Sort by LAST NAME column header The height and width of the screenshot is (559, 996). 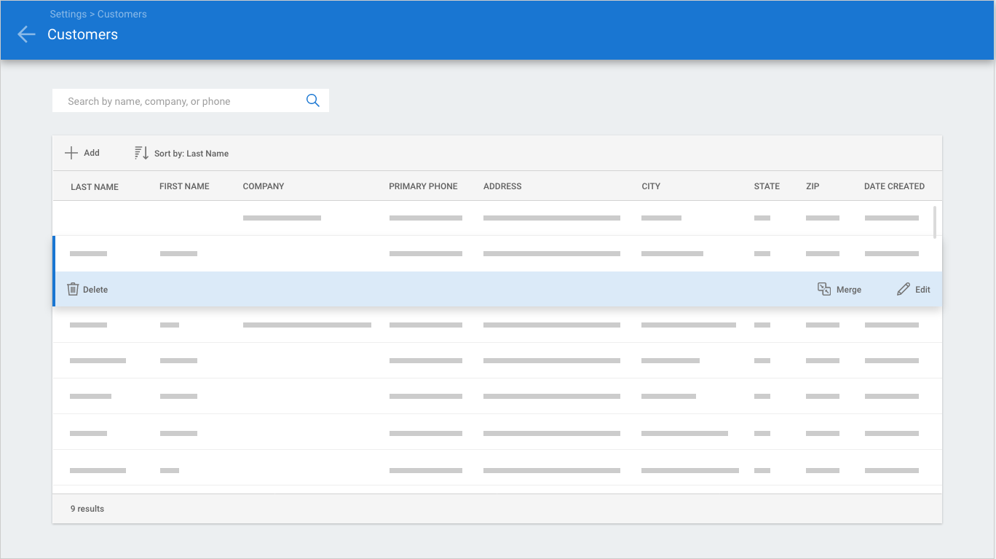click(x=95, y=187)
